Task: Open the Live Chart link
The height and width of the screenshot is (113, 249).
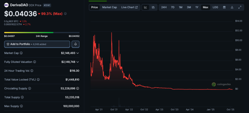Action: pos(129,7)
